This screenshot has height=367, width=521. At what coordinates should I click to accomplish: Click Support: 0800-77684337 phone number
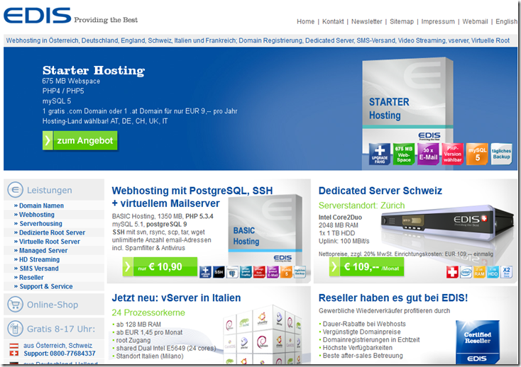[59, 354]
